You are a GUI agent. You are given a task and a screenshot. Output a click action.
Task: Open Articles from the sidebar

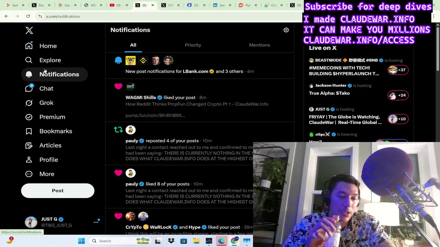click(43, 145)
